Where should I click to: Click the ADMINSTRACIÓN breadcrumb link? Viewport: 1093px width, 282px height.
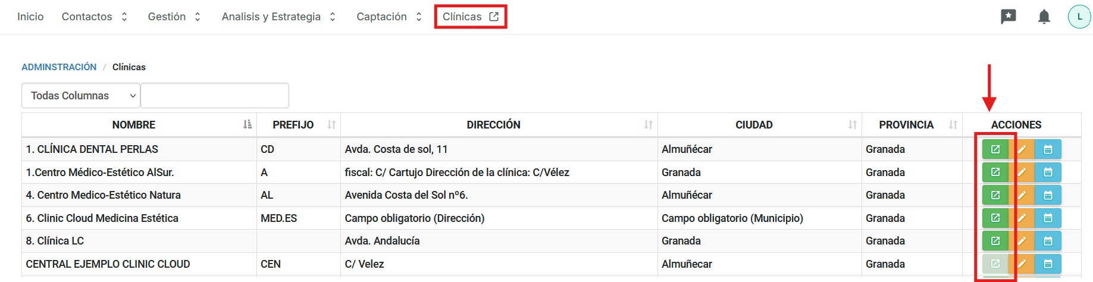click(59, 67)
